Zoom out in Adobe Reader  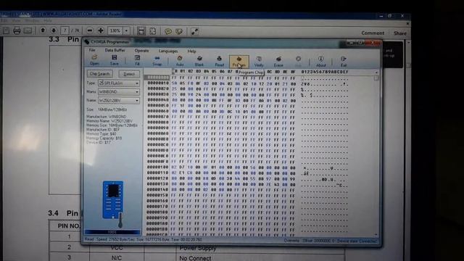pyautogui.click(x=90, y=30)
